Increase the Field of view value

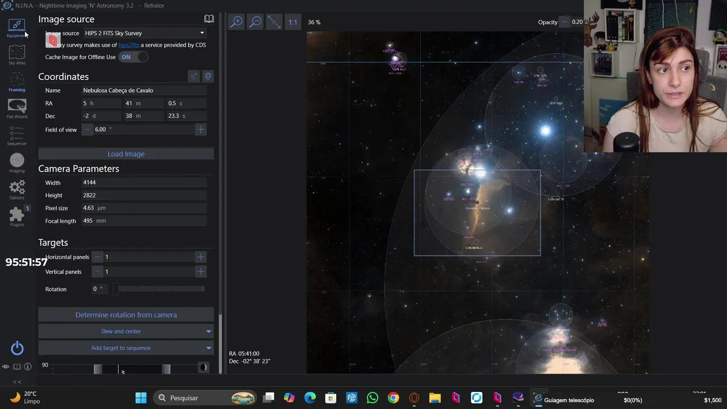coord(200,130)
